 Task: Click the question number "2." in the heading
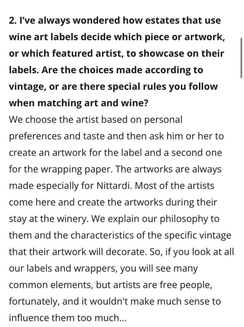coord(13,20)
